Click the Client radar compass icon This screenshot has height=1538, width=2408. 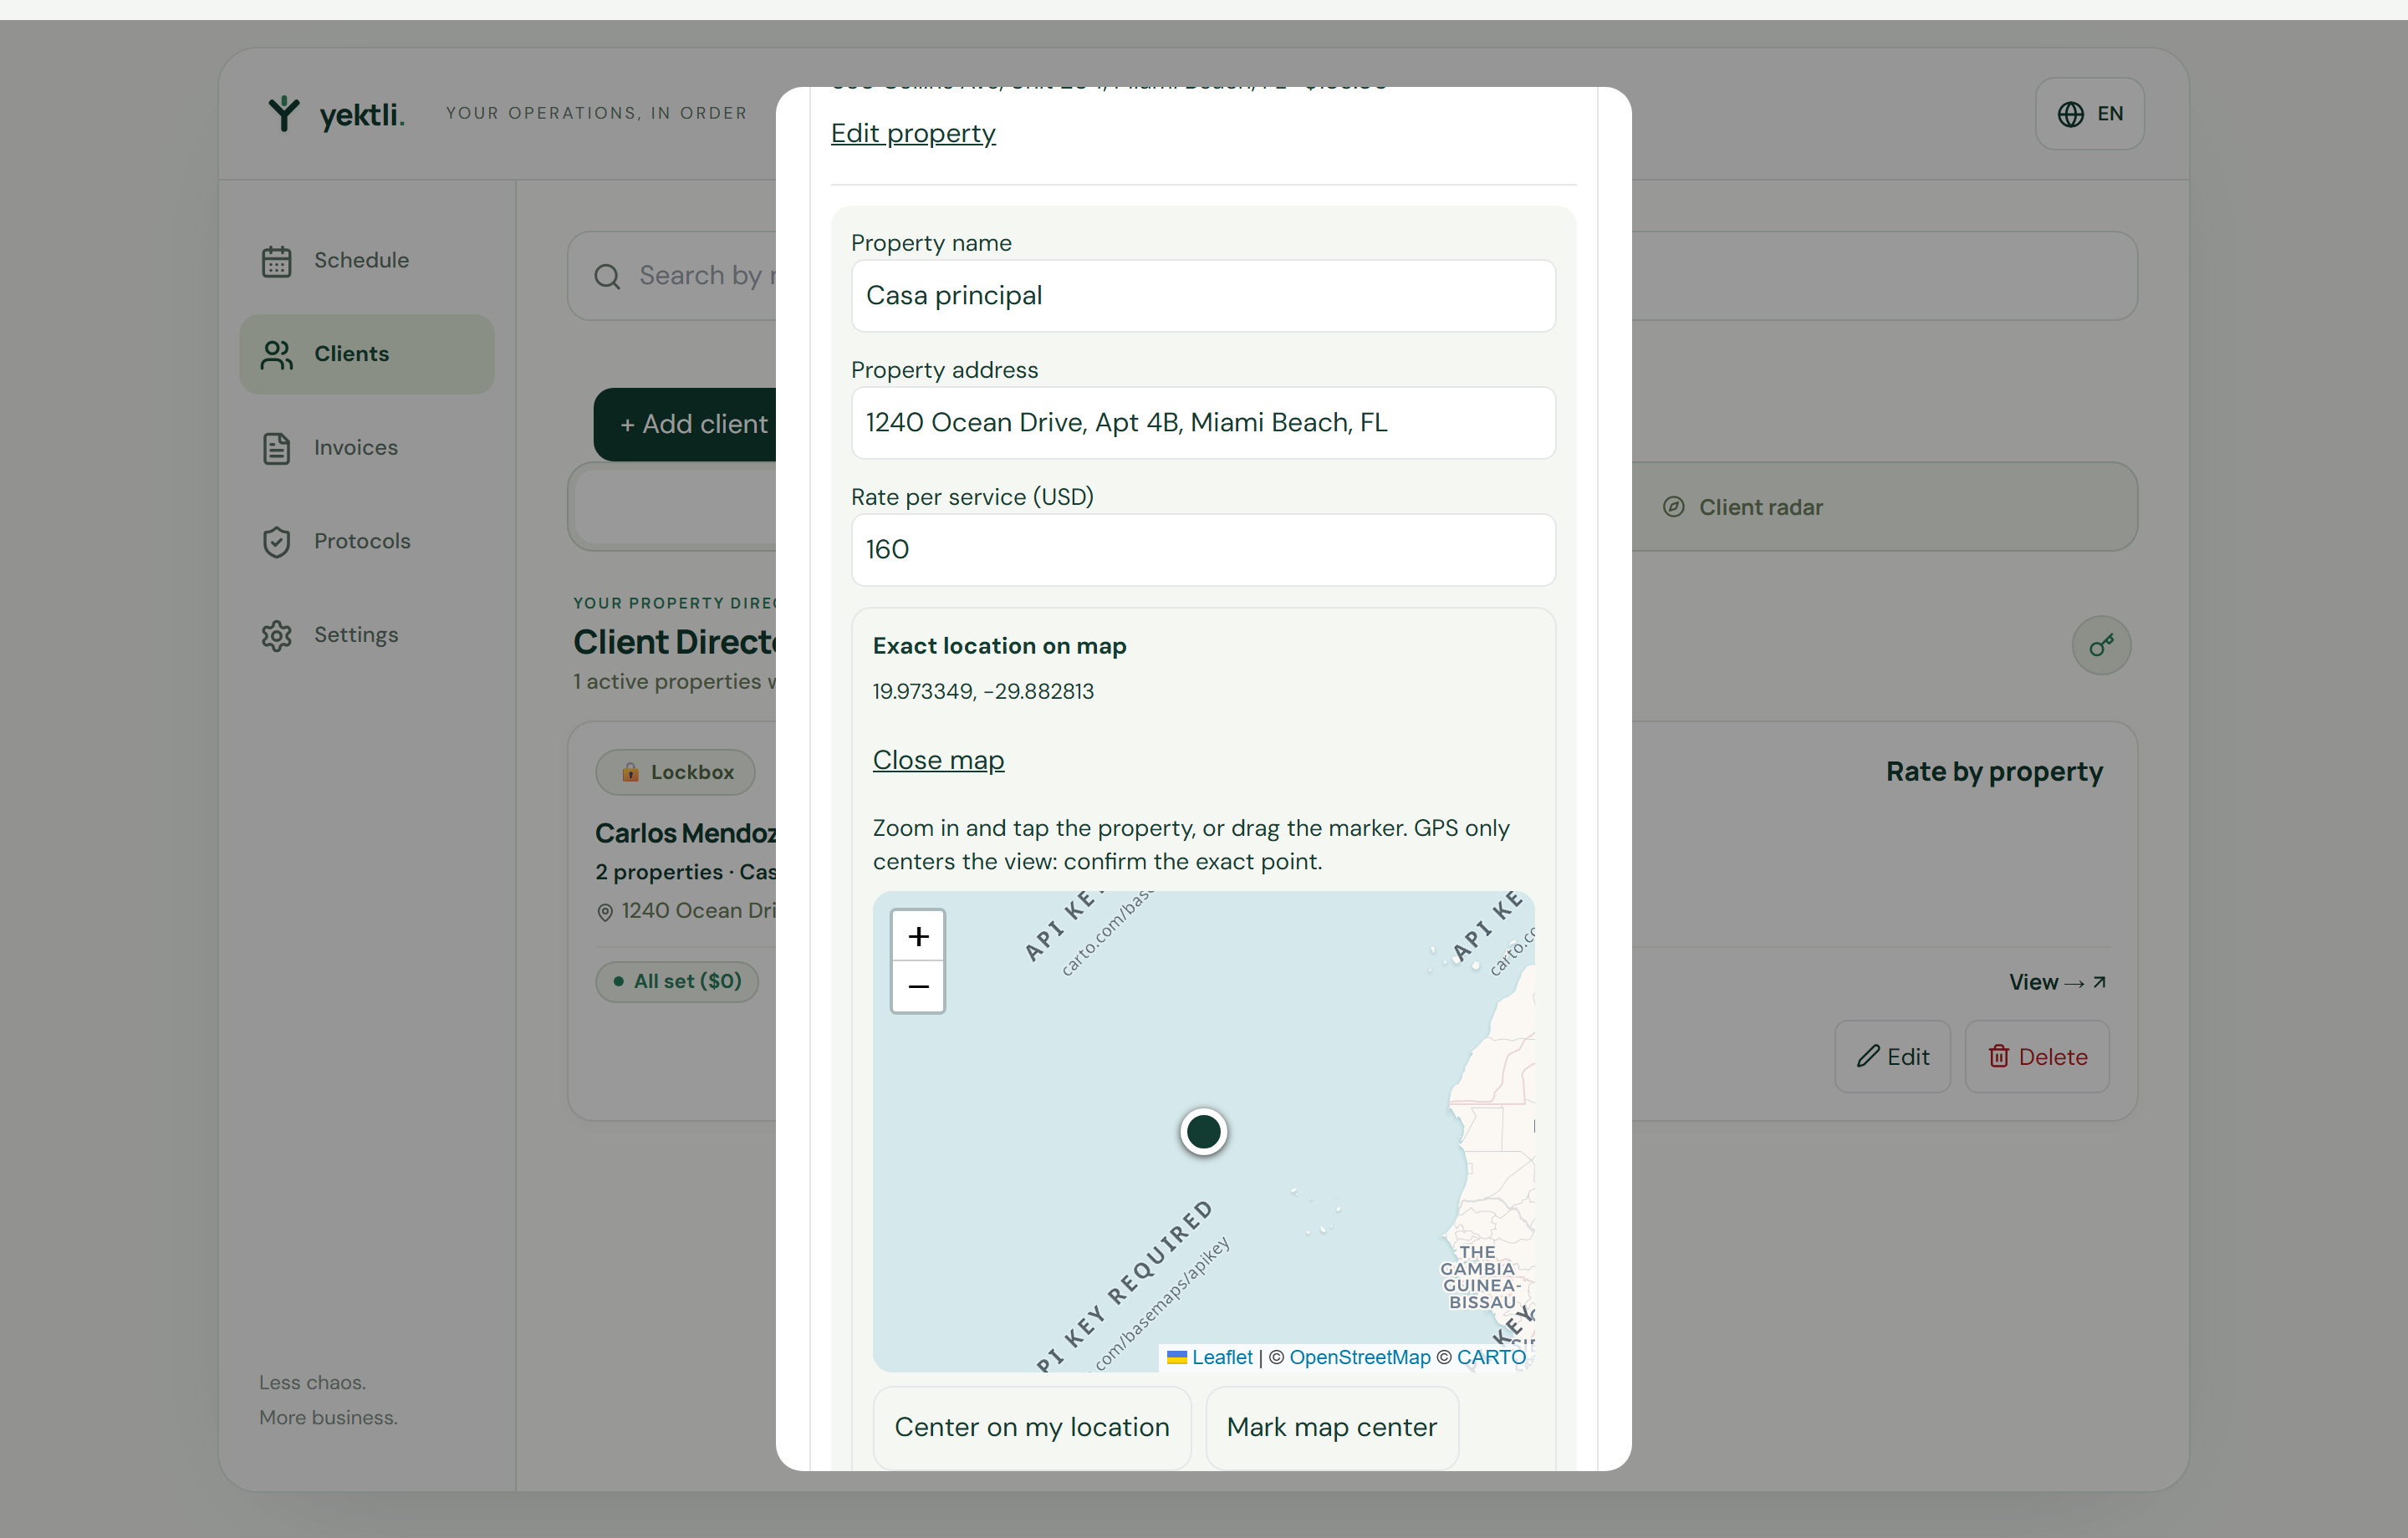[1673, 507]
